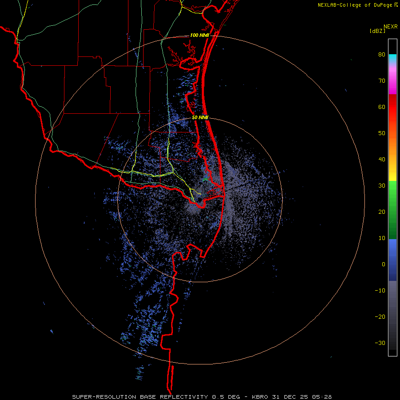Click the KBRO station identifier in the caption
400x400 pixels.
pos(260,397)
